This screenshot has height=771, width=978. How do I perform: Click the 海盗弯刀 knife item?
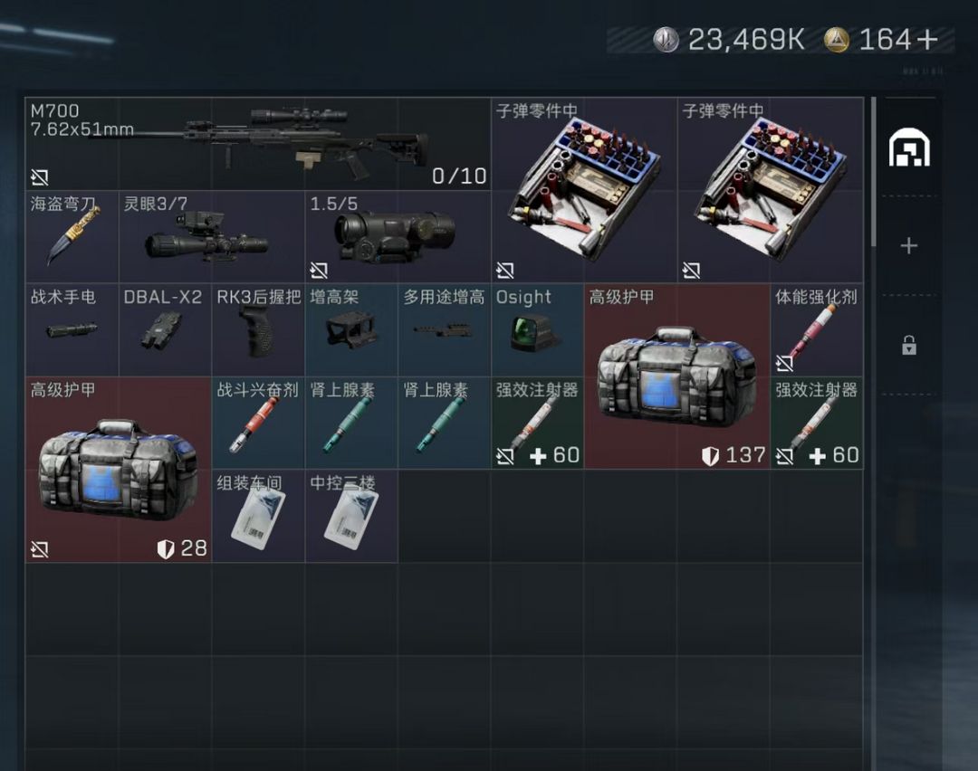click(x=72, y=237)
